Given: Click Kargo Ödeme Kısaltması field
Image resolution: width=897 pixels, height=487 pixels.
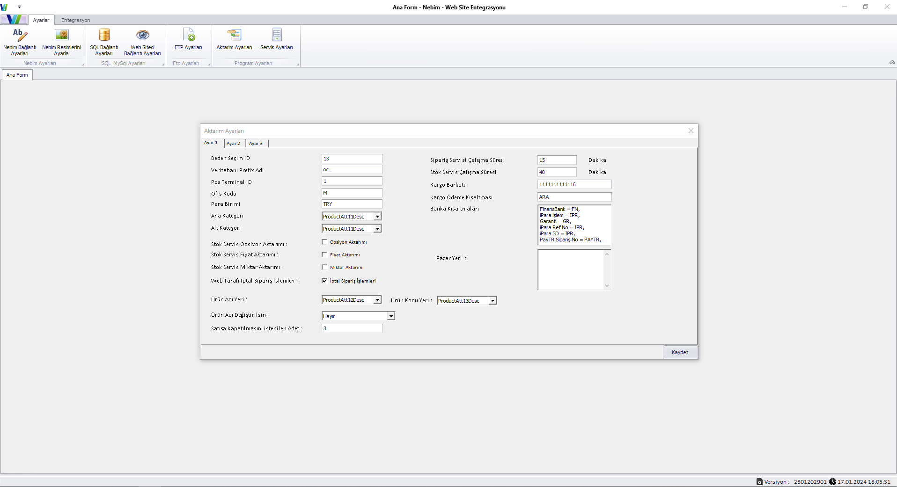Looking at the screenshot, I should tap(574, 197).
